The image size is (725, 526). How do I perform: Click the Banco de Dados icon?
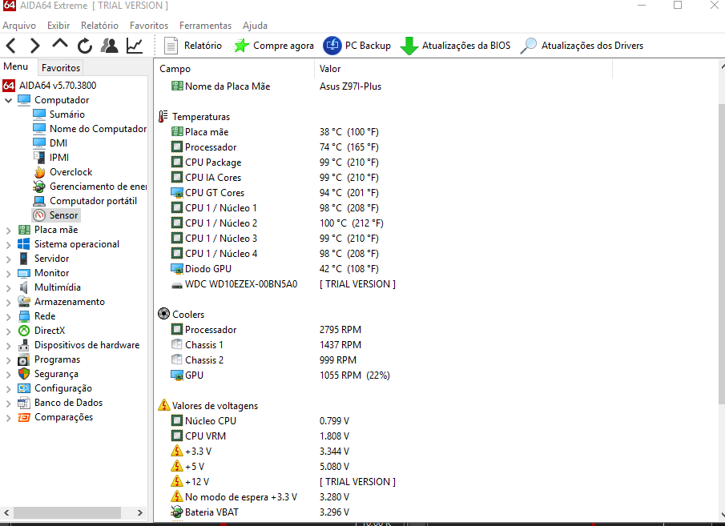coord(23,403)
